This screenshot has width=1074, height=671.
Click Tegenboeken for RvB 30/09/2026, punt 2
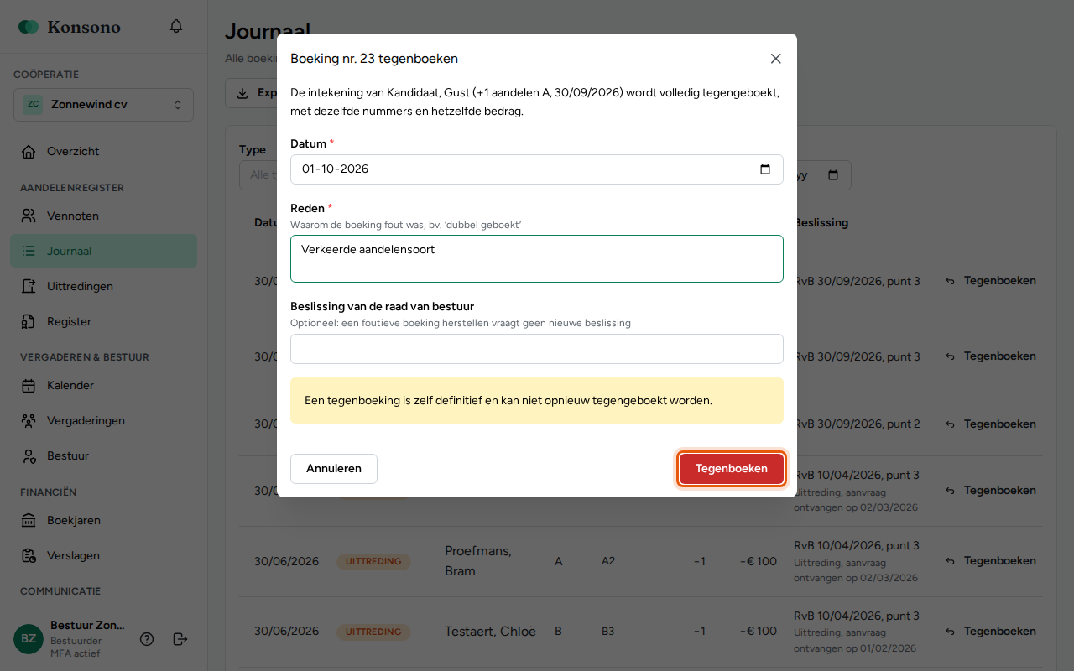coord(991,424)
